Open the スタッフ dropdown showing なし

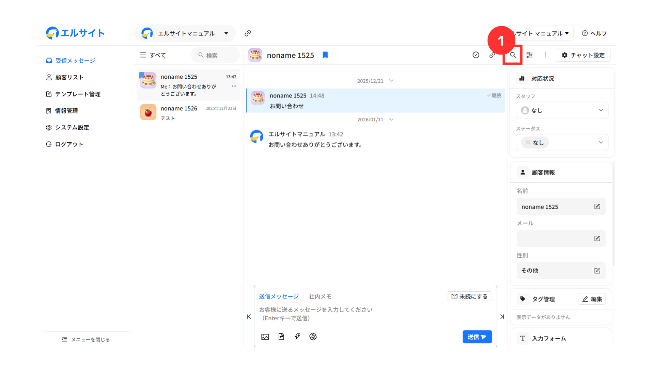pyautogui.click(x=562, y=110)
